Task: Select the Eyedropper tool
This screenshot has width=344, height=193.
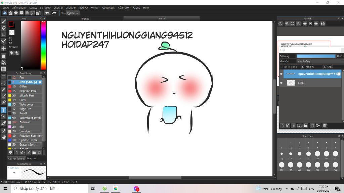Action: click(x=3, y=131)
